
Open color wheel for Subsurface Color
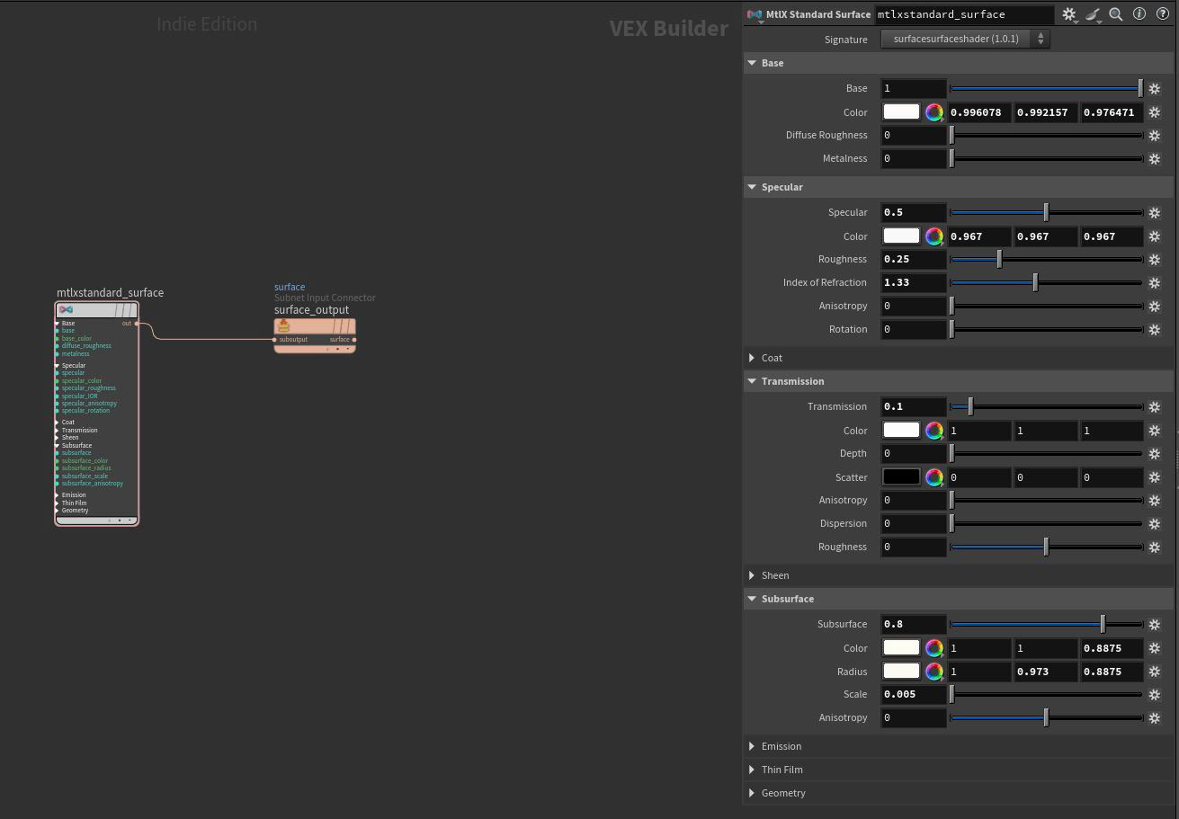[x=934, y=648]
